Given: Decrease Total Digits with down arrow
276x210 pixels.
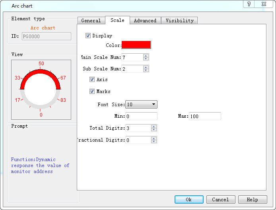Looking at the screenshot, I should [154, 130].
